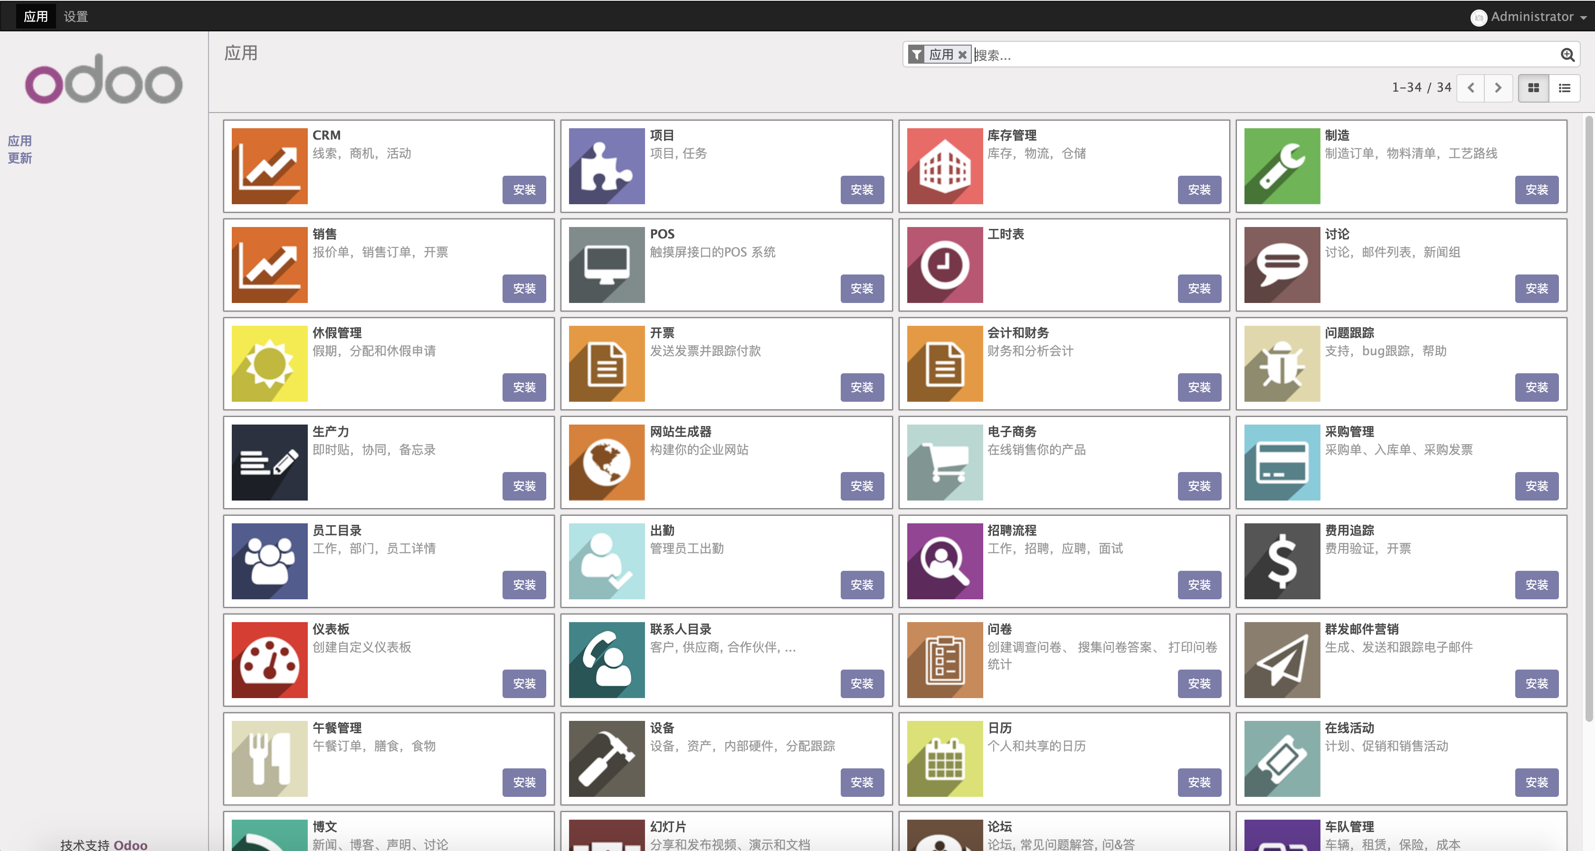This screenshot has width=1595, height=851.
Task: Click the puzzle piece 项目 icon
Action: coord(606,166)
